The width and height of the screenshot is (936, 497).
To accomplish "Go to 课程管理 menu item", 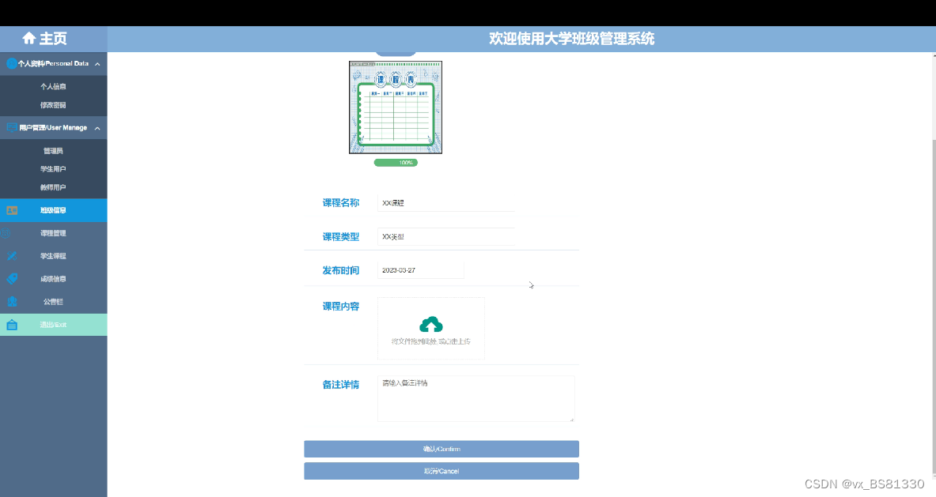I will (54, 233).
